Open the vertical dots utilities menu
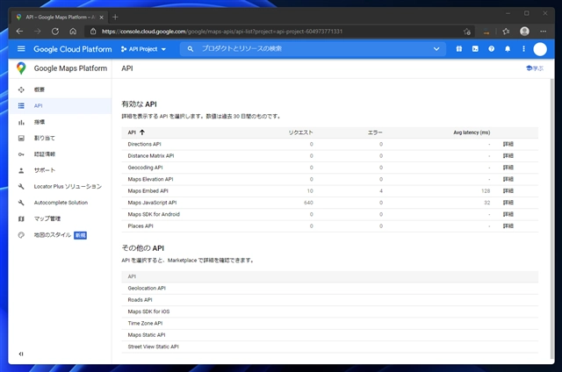This screenshot has width=562, height=372. click(x=523, y=48)
